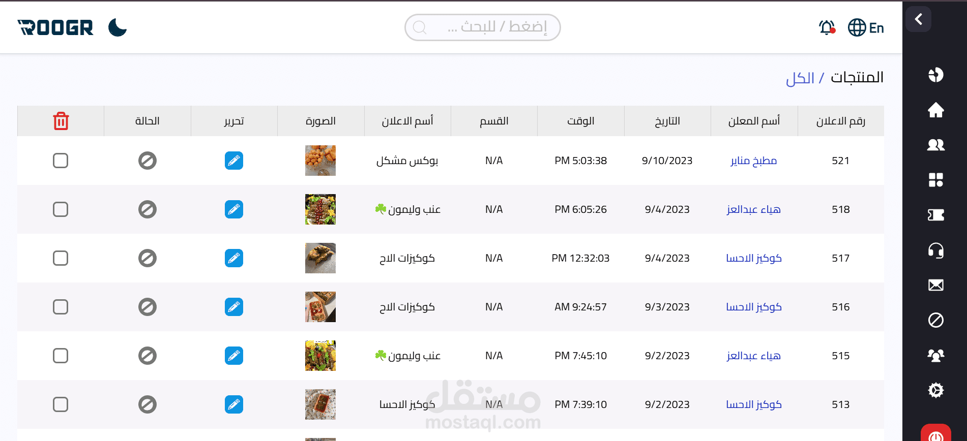Check the box for ad 517

click(x=61, y=258)
